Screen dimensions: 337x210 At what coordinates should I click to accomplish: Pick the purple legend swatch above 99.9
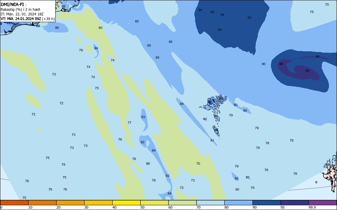tap(323, 203)
